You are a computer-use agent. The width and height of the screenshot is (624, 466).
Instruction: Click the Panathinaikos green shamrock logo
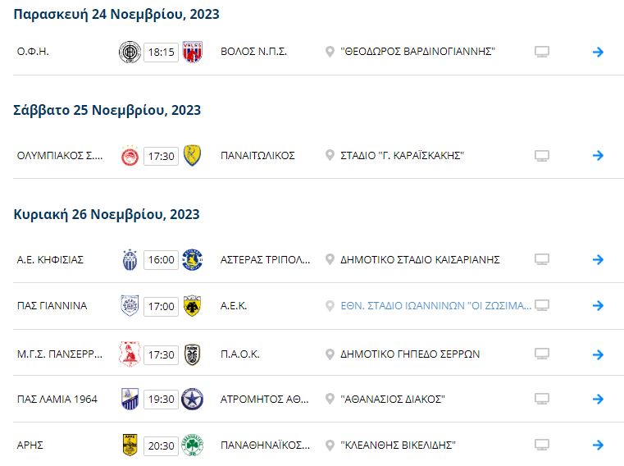pos(192,445)
